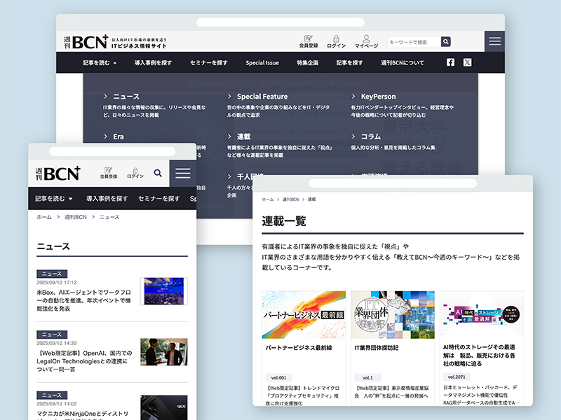Viewport: 561px width, 420px height.
Task: Open the IT業界団体探訪記 thumbnail
Action: [x=393, y=315]
